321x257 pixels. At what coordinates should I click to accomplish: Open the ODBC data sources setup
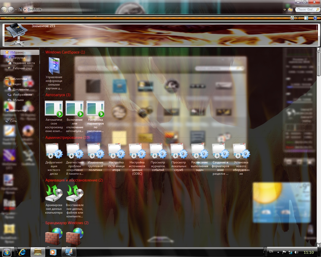coord(137,159)
